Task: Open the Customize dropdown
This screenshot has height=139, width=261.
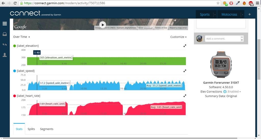Action: [178, 37]
